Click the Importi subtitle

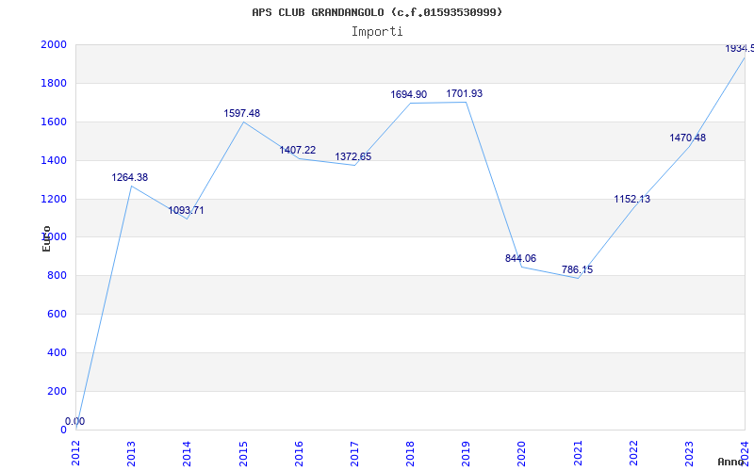pos(377,32)
